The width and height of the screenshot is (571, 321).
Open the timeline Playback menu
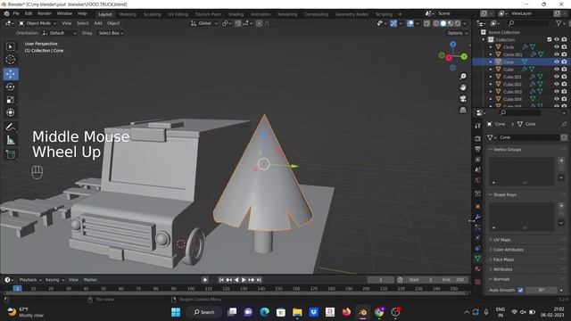pyautogui.click(x=30, y=280)
